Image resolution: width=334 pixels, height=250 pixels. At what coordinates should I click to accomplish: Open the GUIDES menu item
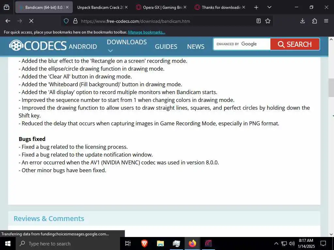tap(166, 47)
